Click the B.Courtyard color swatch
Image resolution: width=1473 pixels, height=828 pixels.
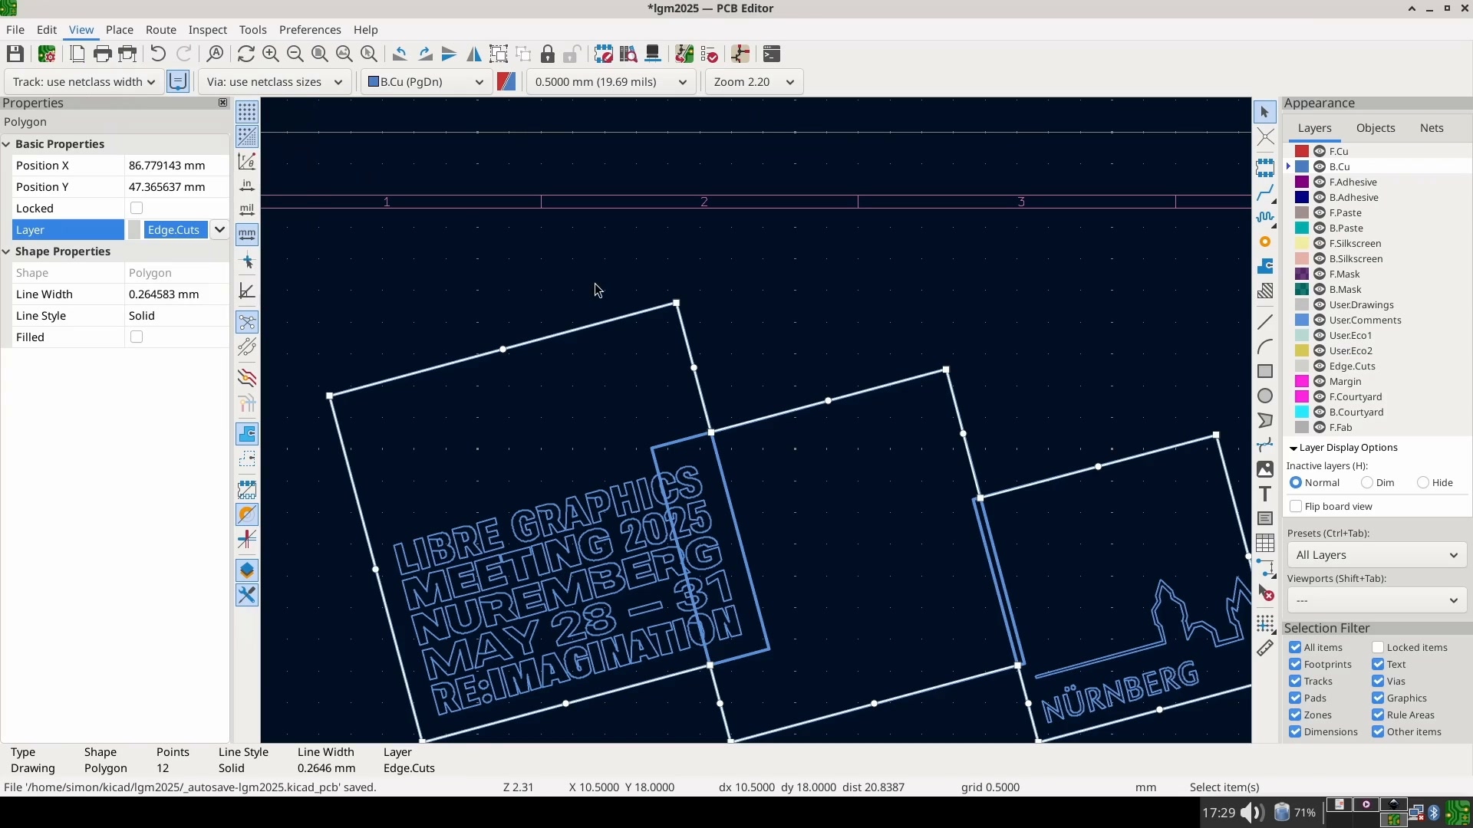pos(1302,412)
